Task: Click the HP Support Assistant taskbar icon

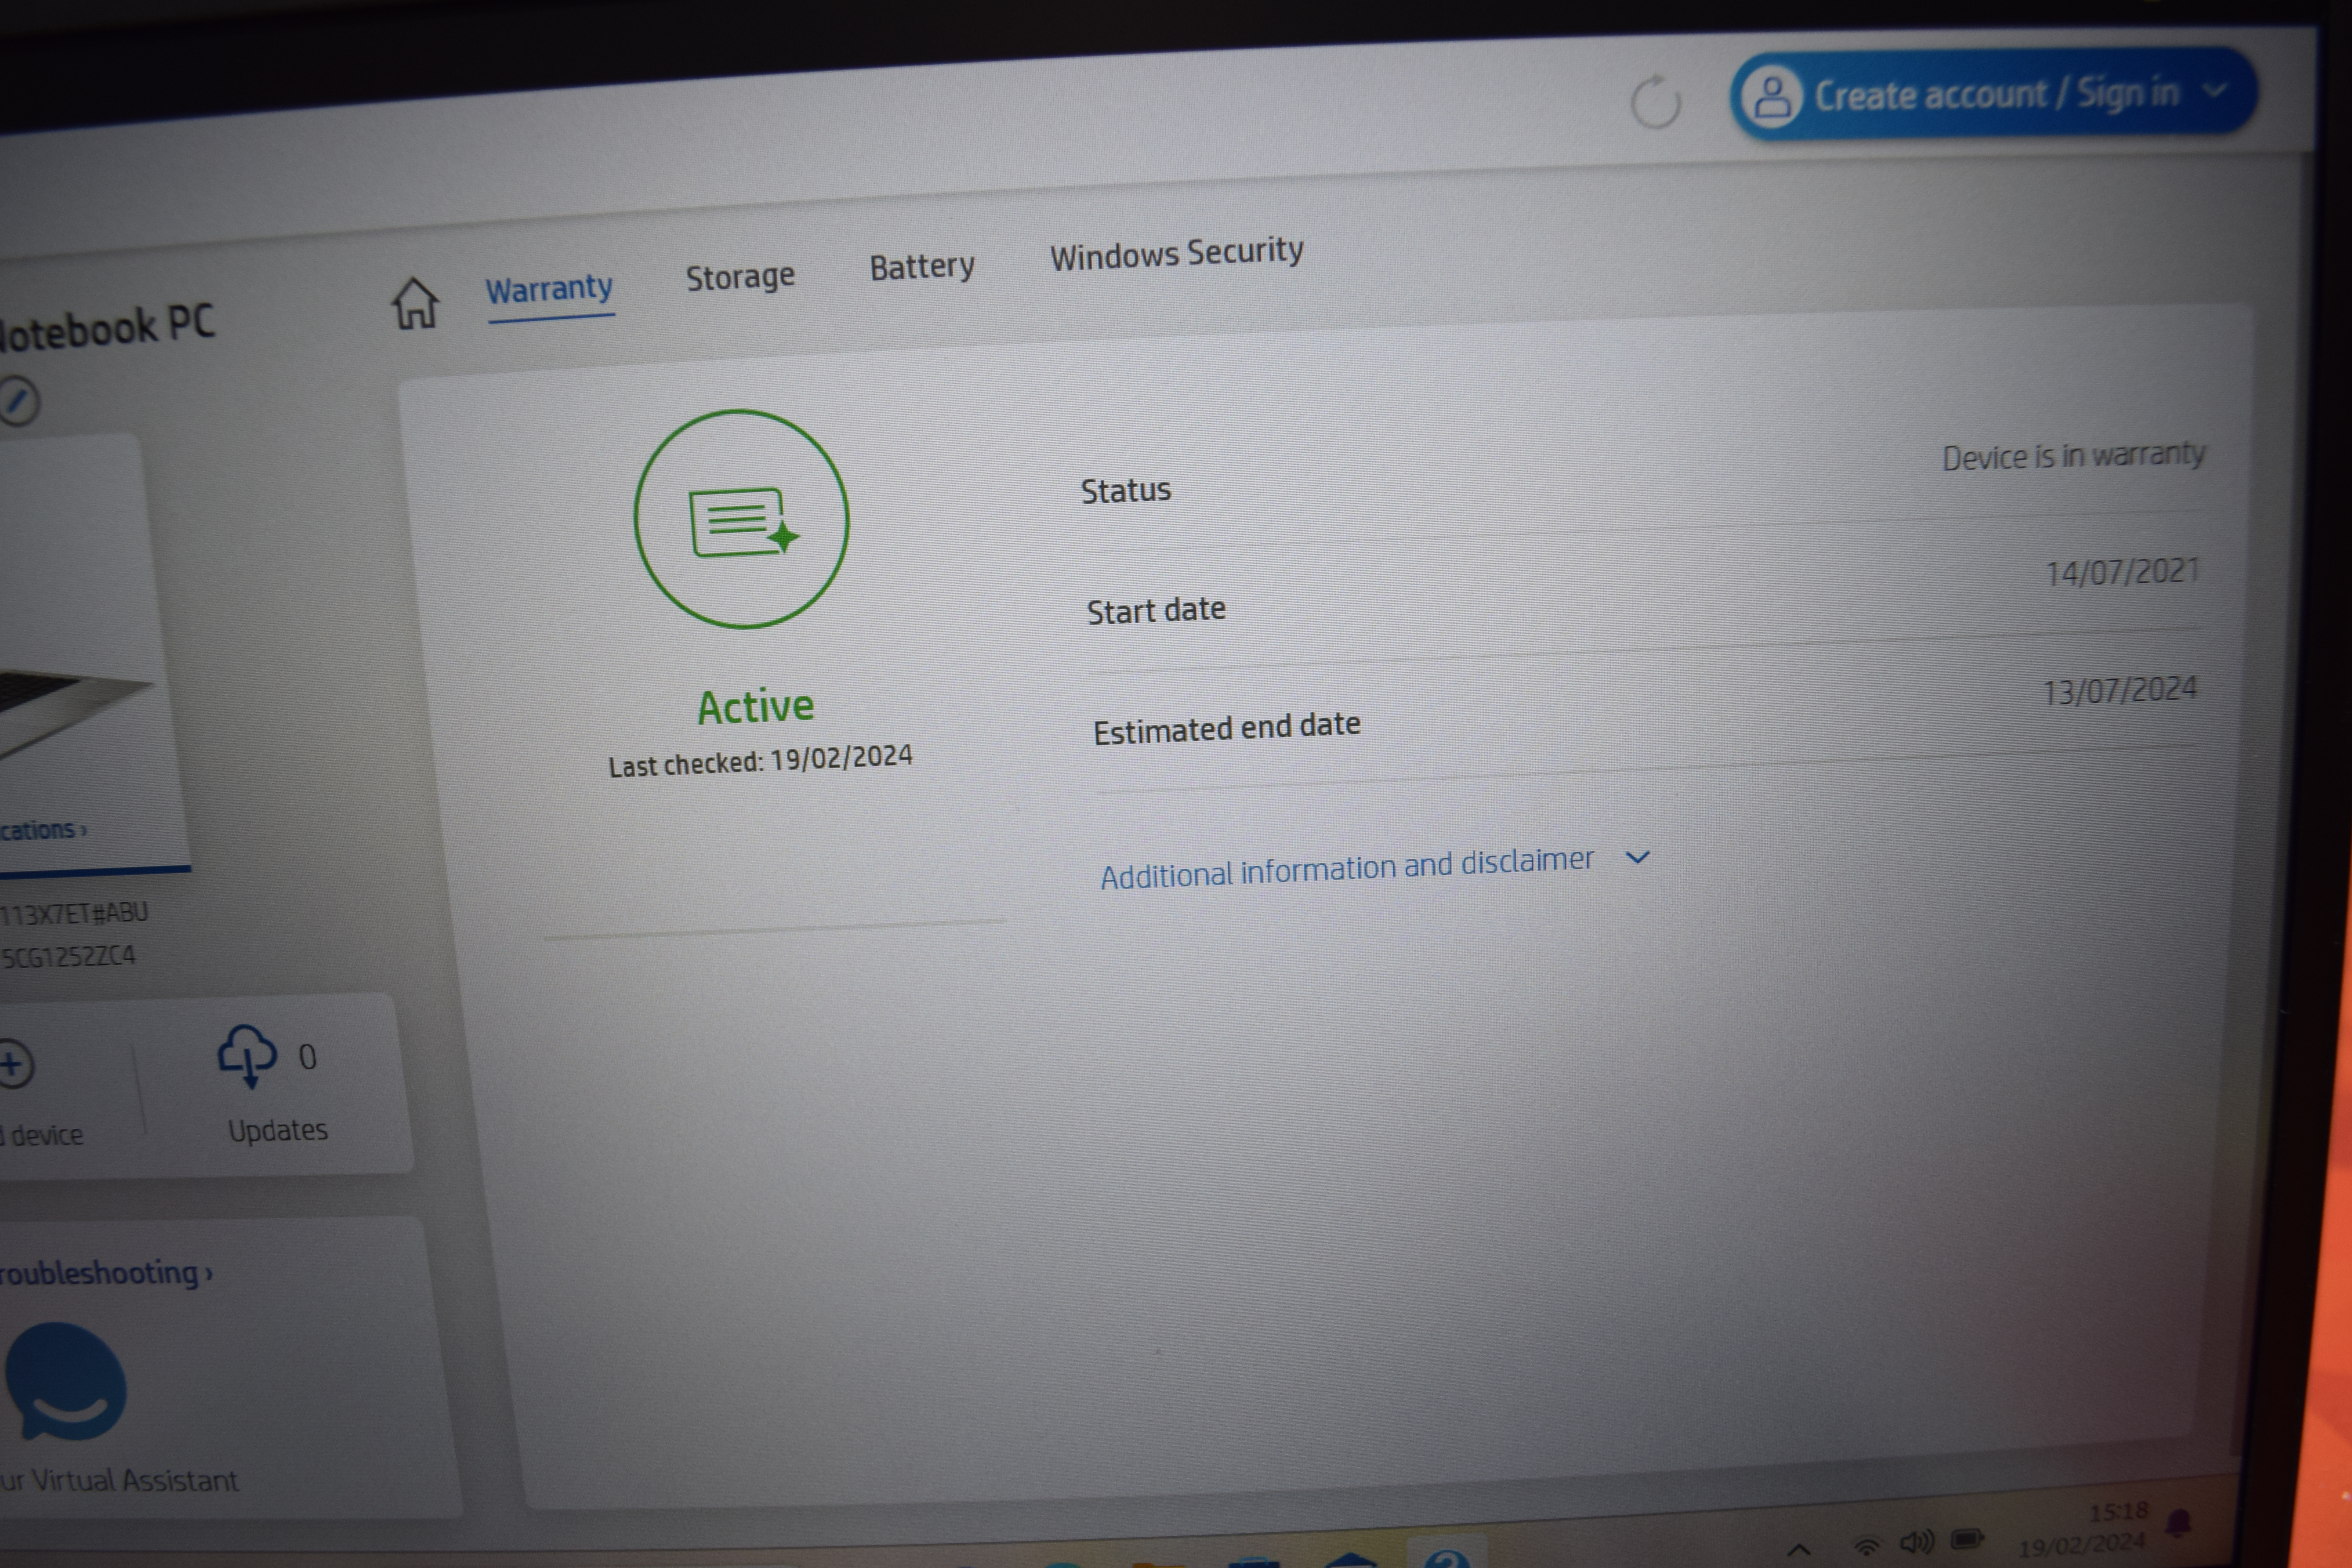Action: click(1447, 1555)
